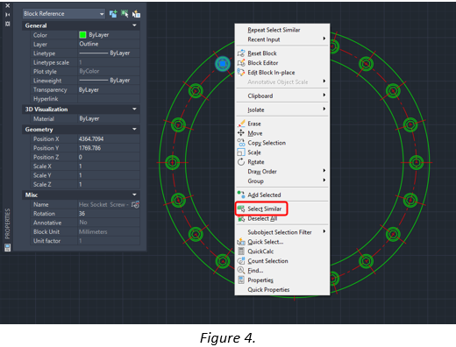Collapse the General section
456x347 pixels.
[x=134, y=25]
